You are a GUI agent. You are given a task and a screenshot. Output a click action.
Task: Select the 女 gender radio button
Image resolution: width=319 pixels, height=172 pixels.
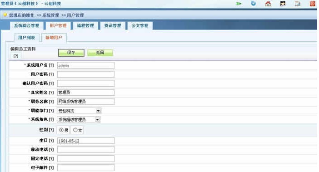pyautogui.click(x=75, y=130)
